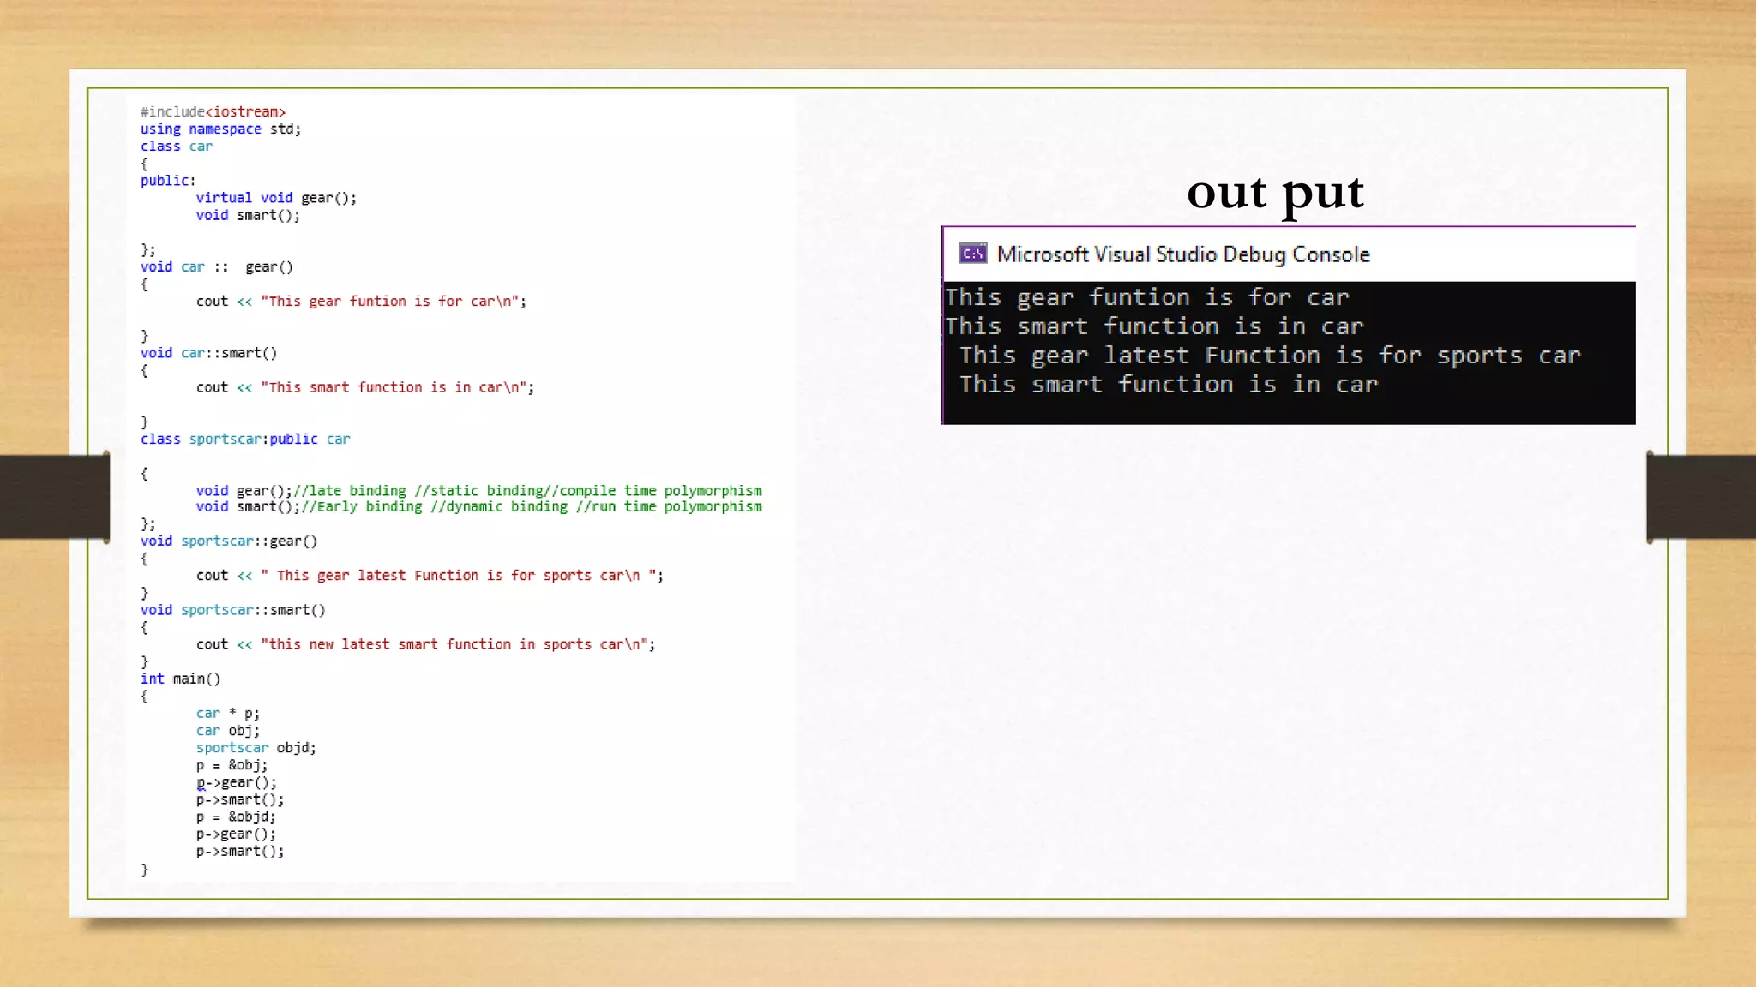Click the "p = &objd;" assignment line
Viewport: 1756px width, 987px height.
236,817
